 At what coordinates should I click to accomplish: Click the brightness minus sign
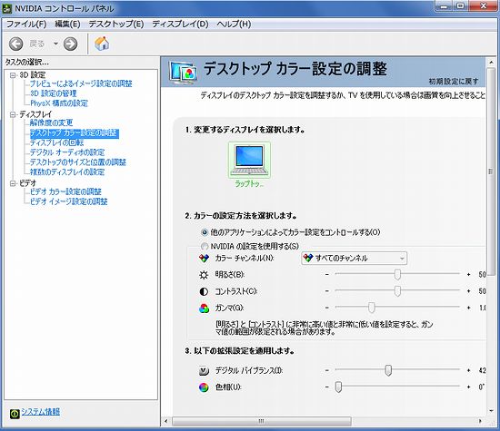[327, 274]
